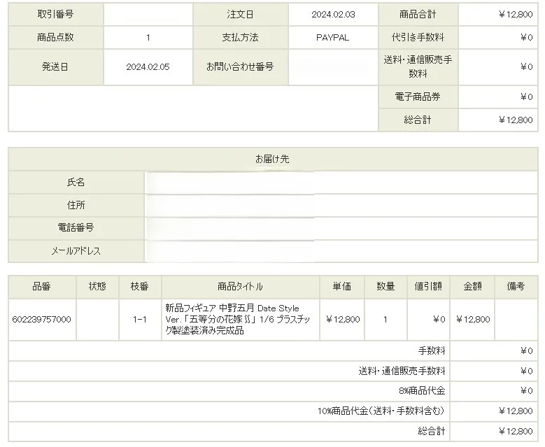
Task: Click the 10%商品代金 label
Action: click(x=381, y=411)
